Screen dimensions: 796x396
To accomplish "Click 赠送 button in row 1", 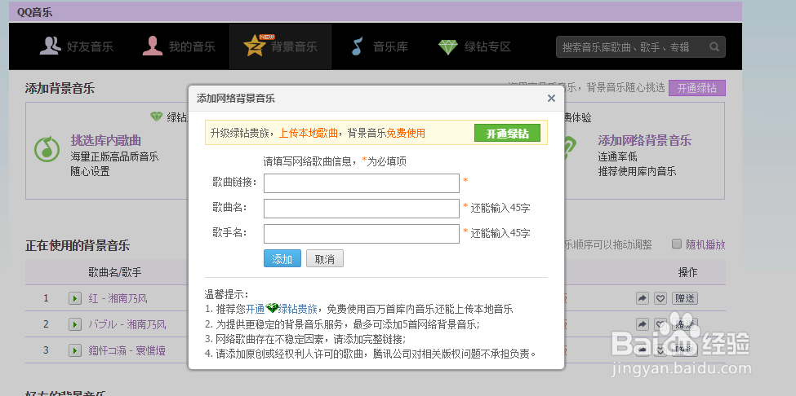I will pyautogui.click(x=685, y=298).
